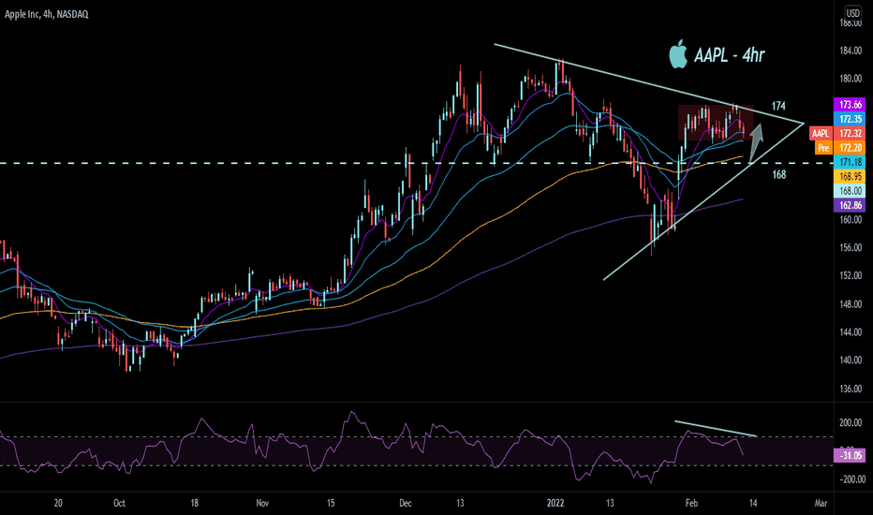Click the 14 date label on time axis
Image resolution: width=873 pixels, height=515 pixels.
coord(753,504)
